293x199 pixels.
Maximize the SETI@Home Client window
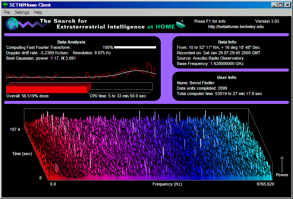click(x=281, y=5)
